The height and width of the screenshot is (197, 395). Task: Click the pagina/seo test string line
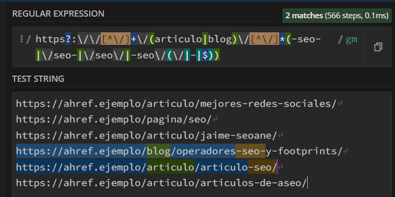tap(114, 119)
